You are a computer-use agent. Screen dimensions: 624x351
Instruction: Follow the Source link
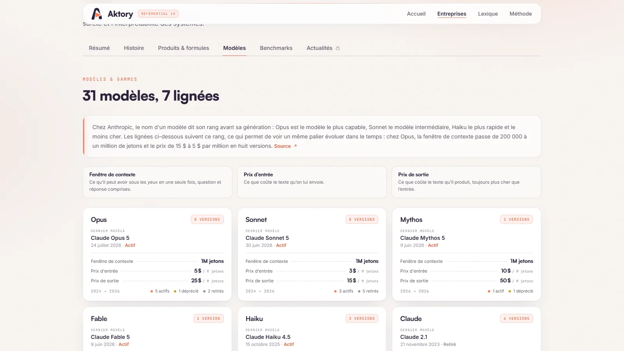(282, 146)
